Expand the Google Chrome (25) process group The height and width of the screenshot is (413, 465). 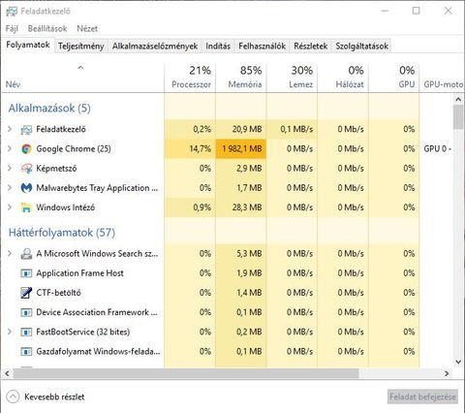pos(10,148)
